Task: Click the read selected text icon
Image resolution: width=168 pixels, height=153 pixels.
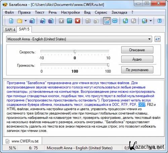Action: [88, 21]
